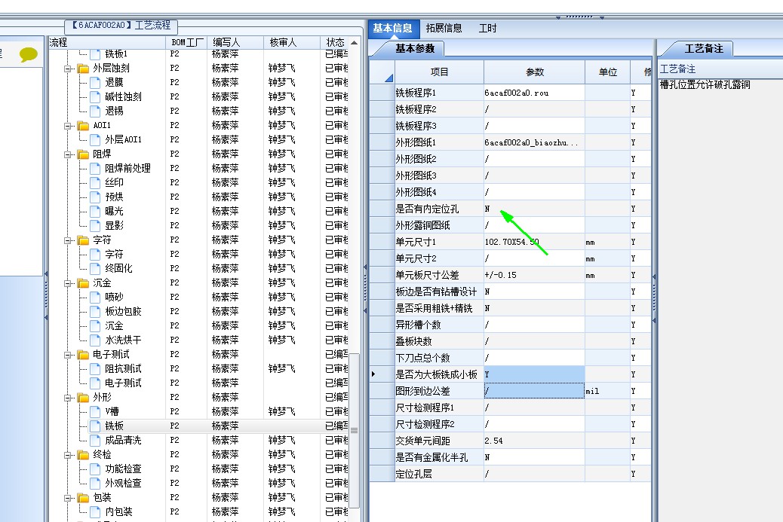
Task: Click document icon beside 功能检查
Action: pos(95,469)
